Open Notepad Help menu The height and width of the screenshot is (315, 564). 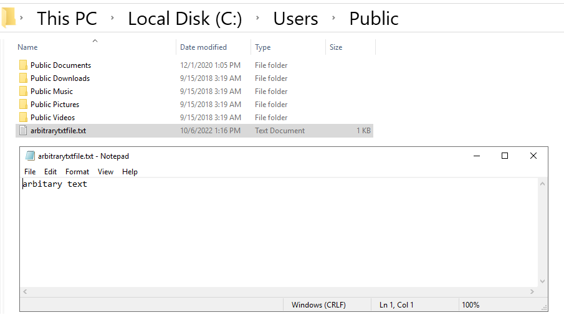coord(130,172)
